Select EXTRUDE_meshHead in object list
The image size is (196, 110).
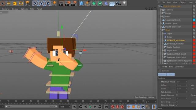click(x=176, y=40)
